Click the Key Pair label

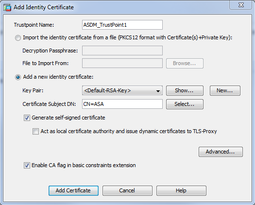33,90
